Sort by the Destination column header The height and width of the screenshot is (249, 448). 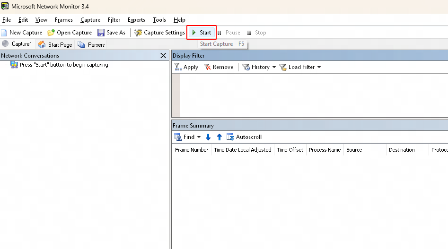pyautogui.click(x=407, y=150)
